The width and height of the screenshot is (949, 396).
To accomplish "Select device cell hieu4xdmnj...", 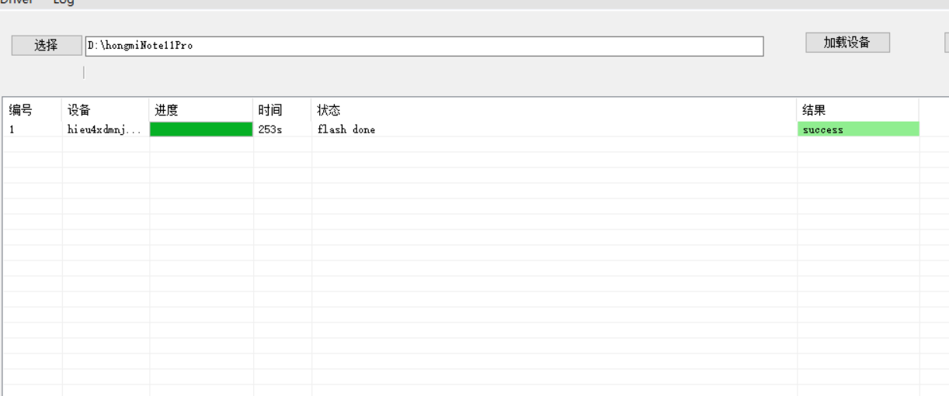I will (x=106, y=129).
